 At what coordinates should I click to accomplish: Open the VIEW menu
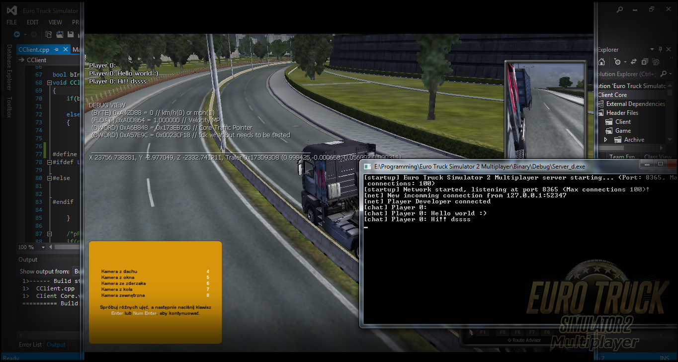[x=55, y=22]
